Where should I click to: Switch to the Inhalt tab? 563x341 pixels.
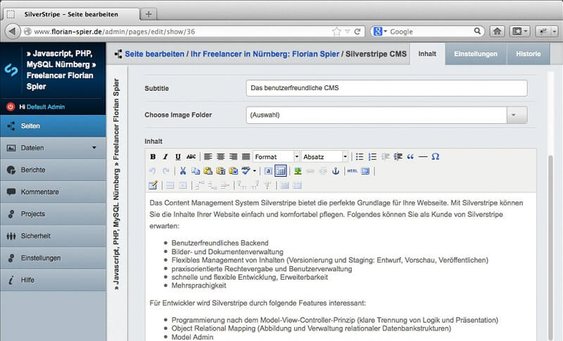coord(427,54)
